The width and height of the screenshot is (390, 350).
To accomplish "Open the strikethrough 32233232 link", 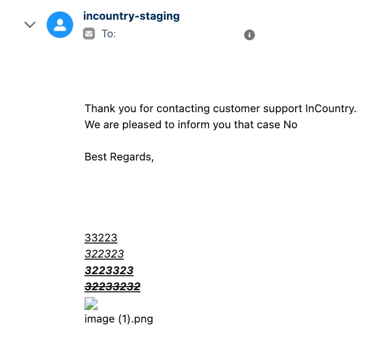I will 113,287.
